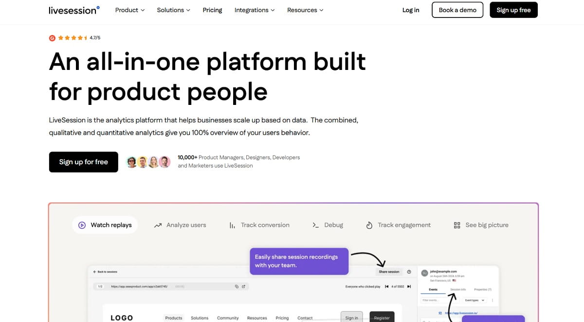Open the Integrations dropdown menu

[255, 10]
